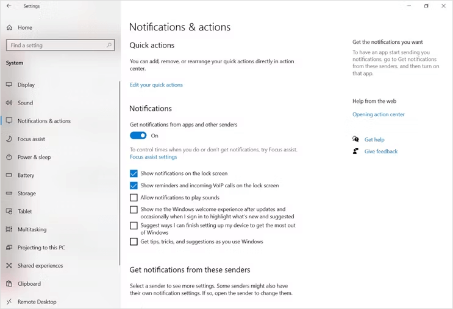Open Home in Settings sidebar
This screenshot has width=453, height=309.
tap(25, 27)
